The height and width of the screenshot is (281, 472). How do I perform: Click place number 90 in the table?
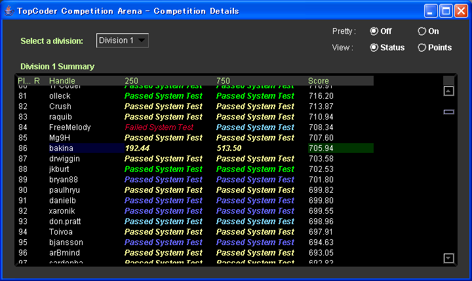[x=23, y=190]
